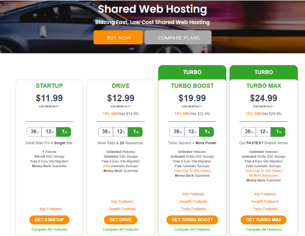Open the COMPARE PLANS view
This screenshot has width=305, height=236.
coord(178,37)
